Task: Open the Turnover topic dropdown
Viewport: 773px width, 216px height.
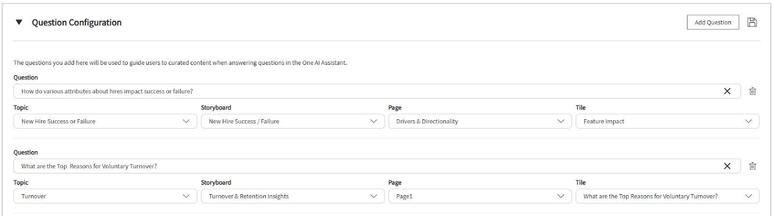Action: 105,196
